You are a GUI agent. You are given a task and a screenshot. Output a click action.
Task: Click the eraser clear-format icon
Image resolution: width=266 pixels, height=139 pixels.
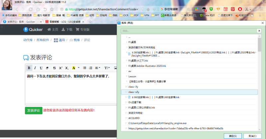click(x=47, y=68)
